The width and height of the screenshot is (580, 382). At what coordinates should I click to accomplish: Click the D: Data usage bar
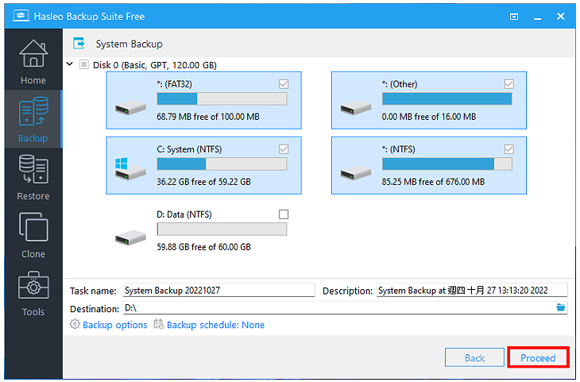(x=222, y=230)
